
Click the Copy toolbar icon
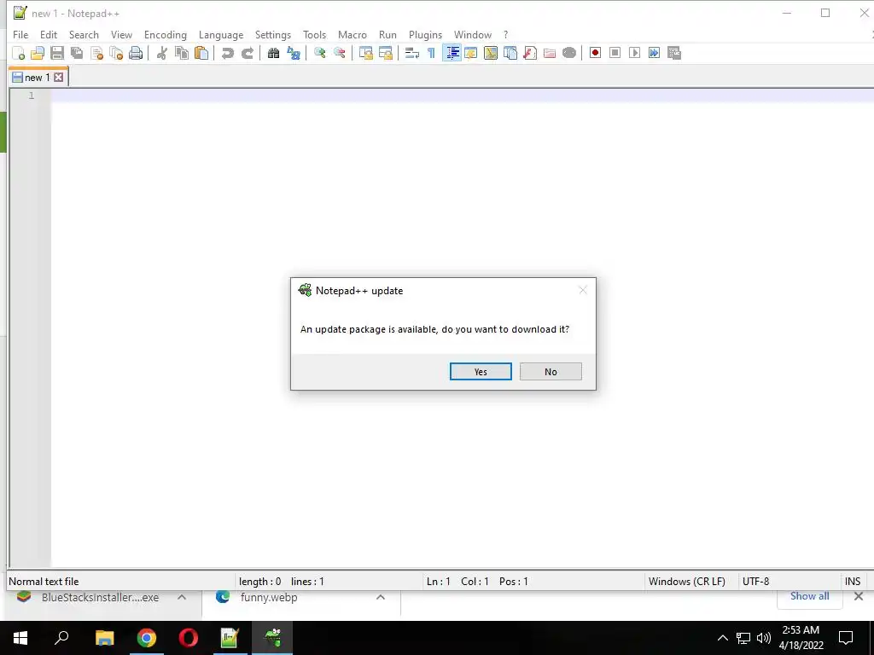[x=182, y=53]
